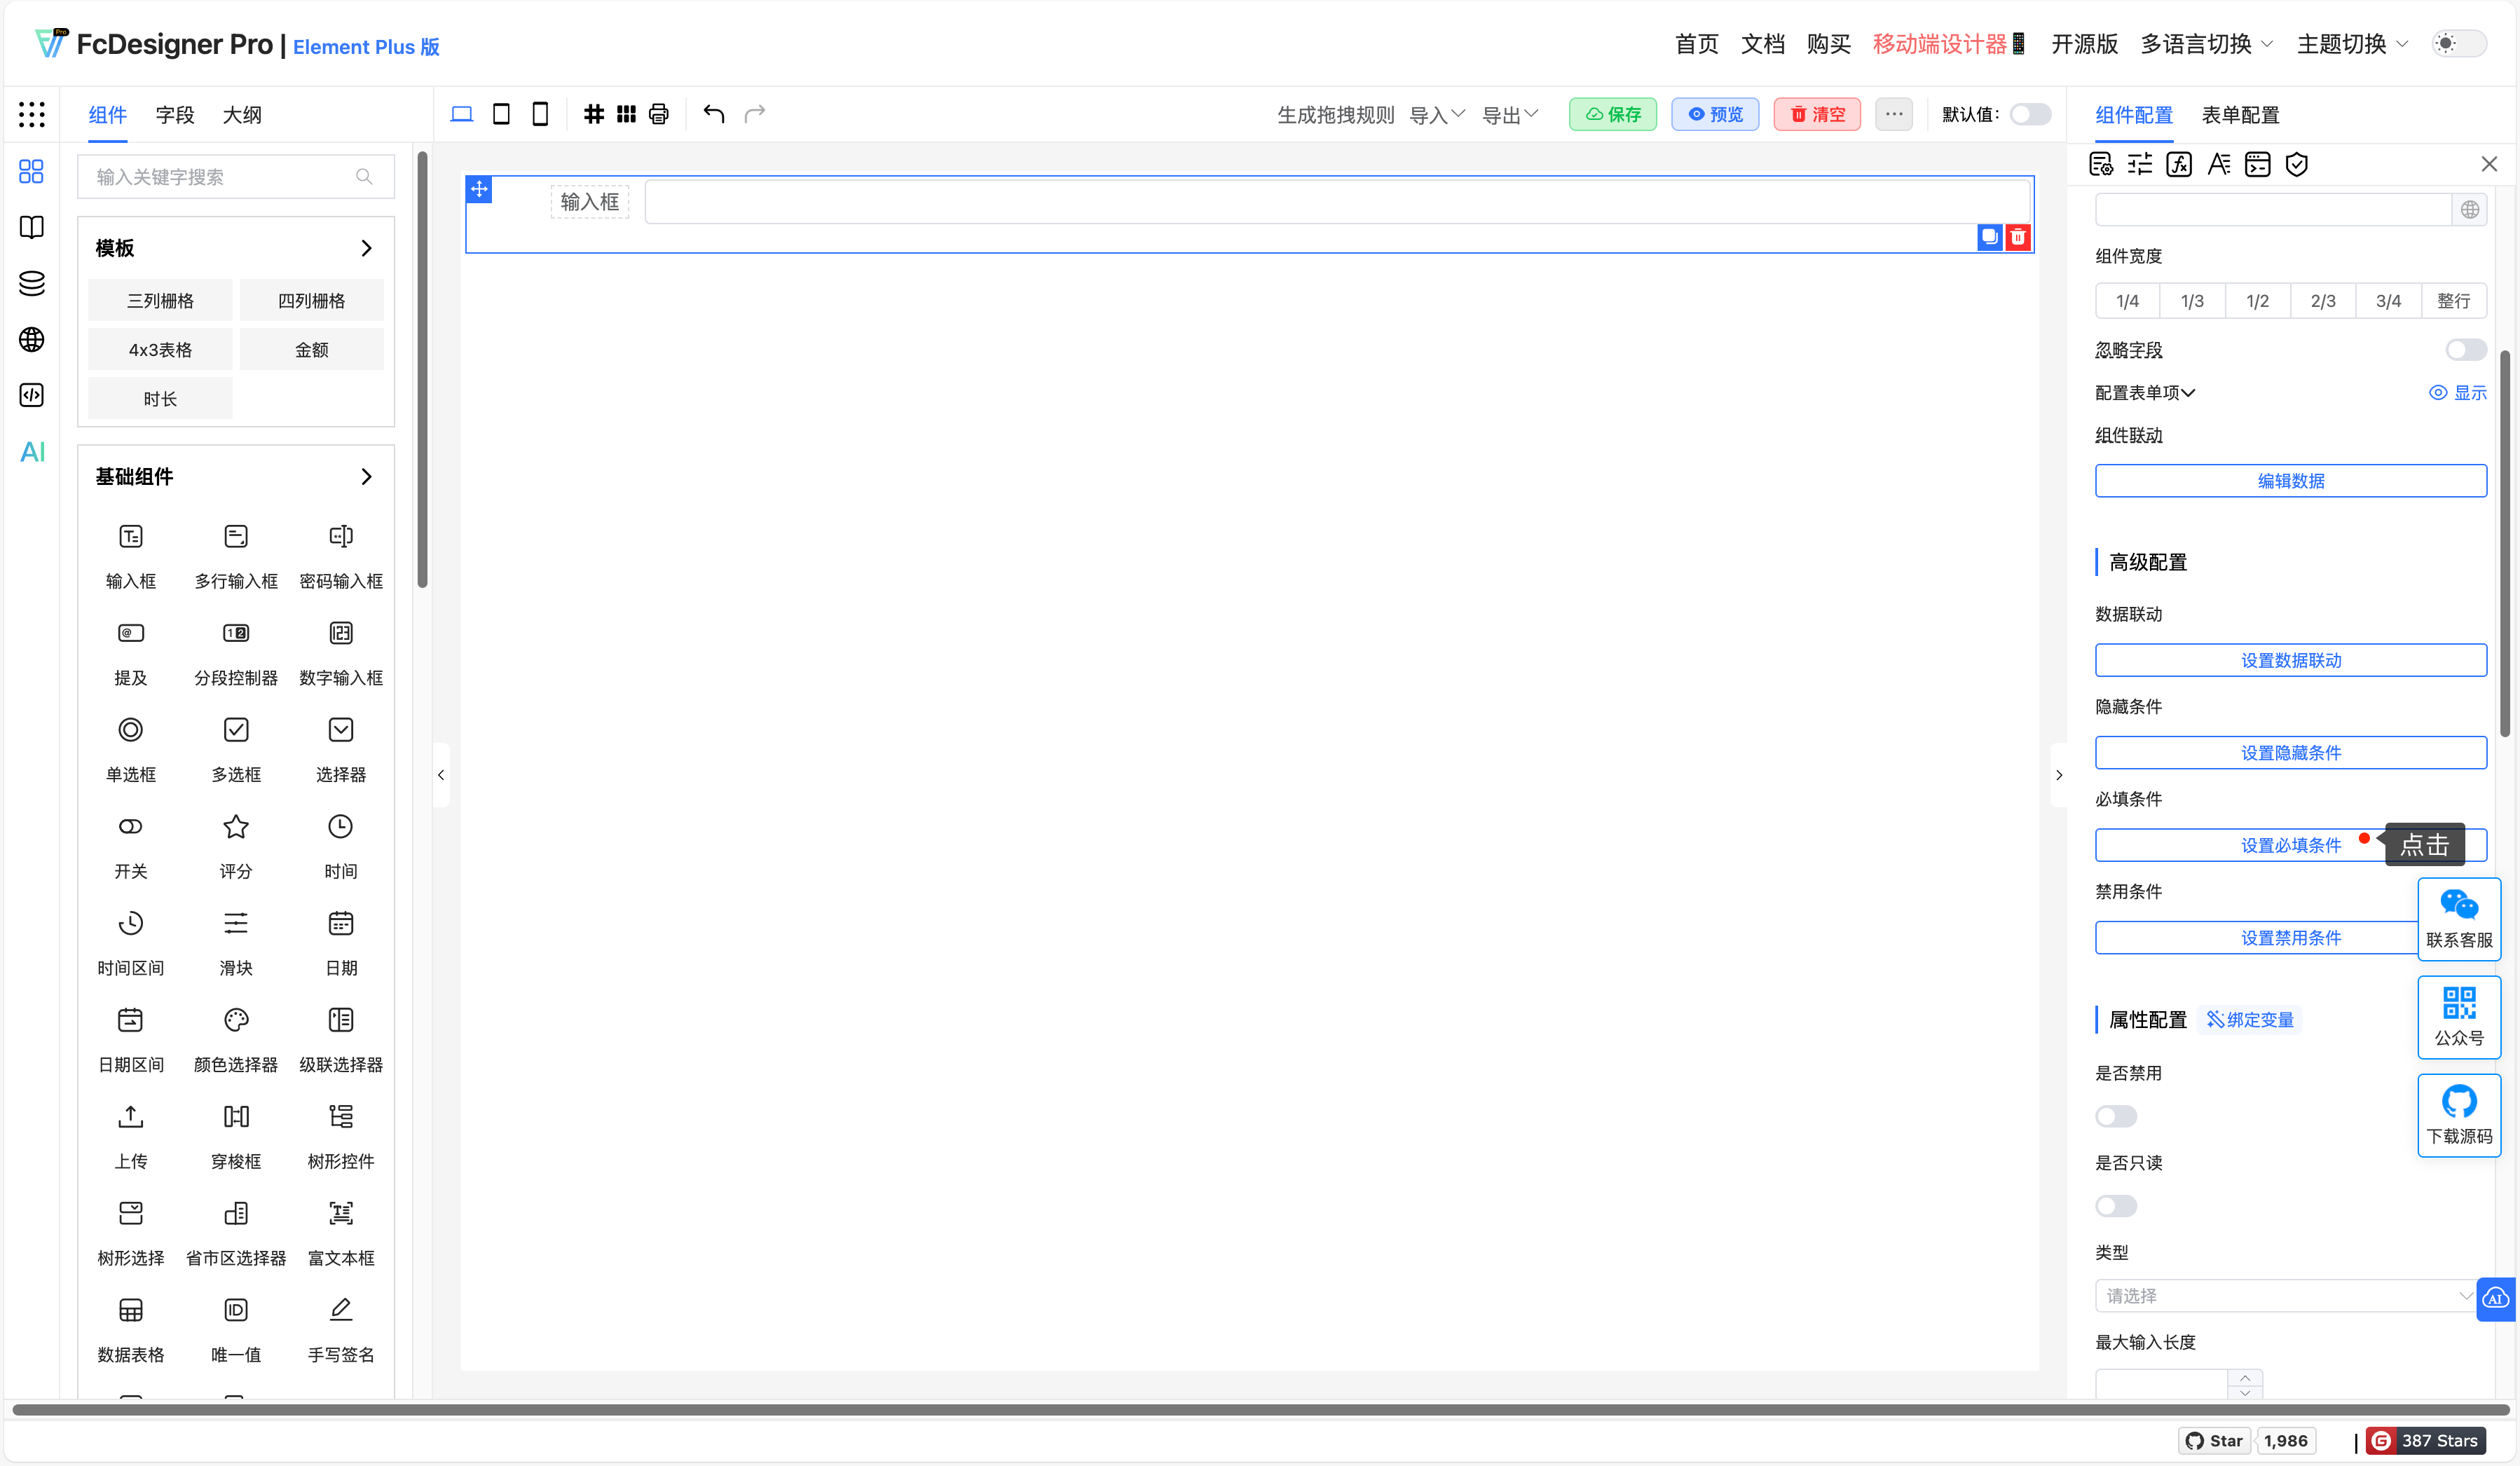Click the print icon in the toolbar

[x=658, y=114]
